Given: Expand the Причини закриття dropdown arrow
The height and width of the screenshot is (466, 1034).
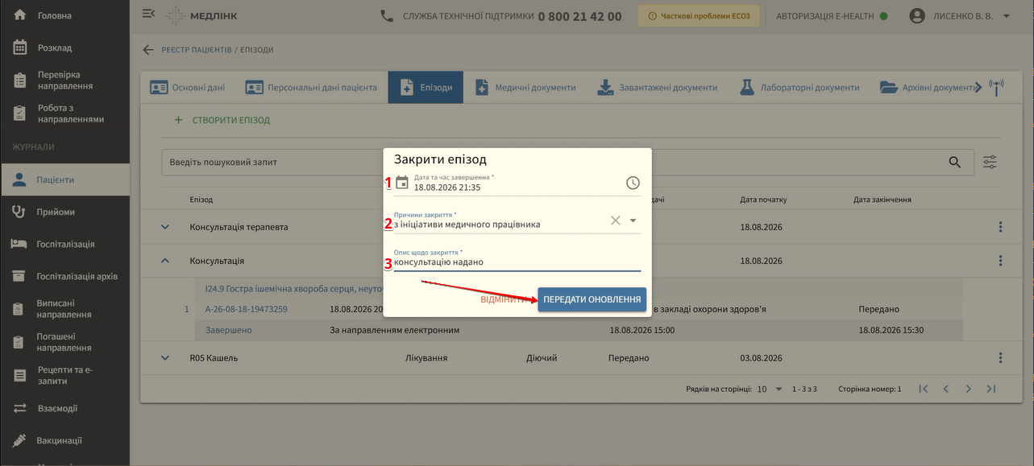Looking at the screenshot, I should [x=633, y=221].
